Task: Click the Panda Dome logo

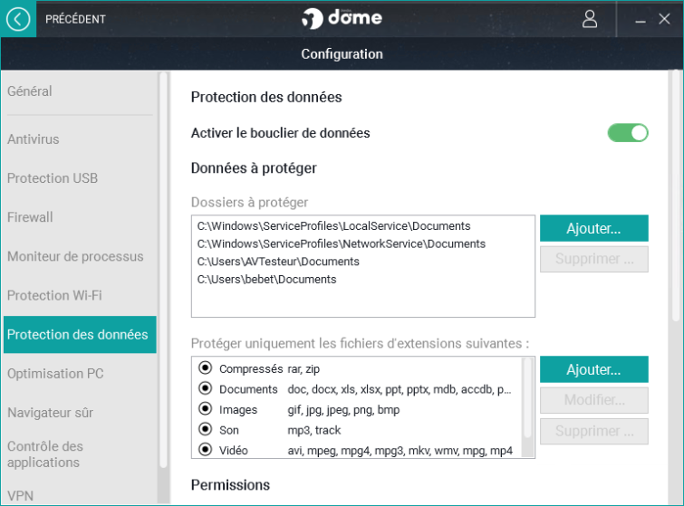Action: (342, 19)
